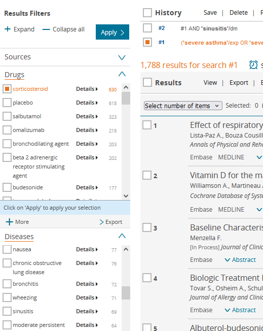
Task: Click Save in the History toolbar
Action: click(210, 13)
